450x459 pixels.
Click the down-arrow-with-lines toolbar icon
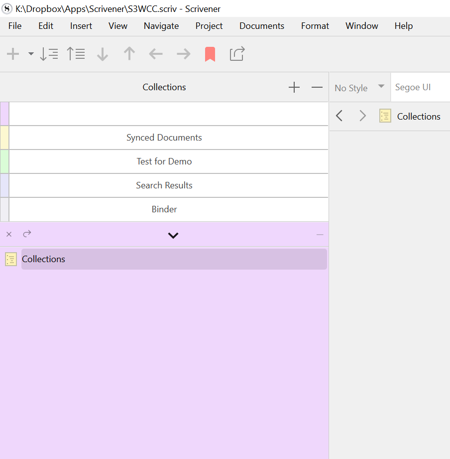49,54
